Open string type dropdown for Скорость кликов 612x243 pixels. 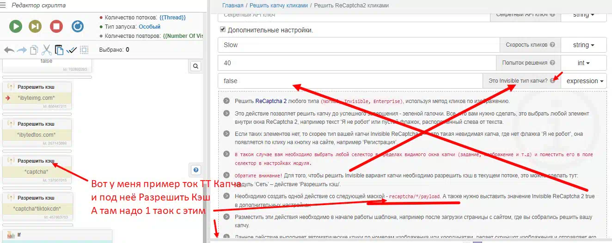click(x=583, y=45)
